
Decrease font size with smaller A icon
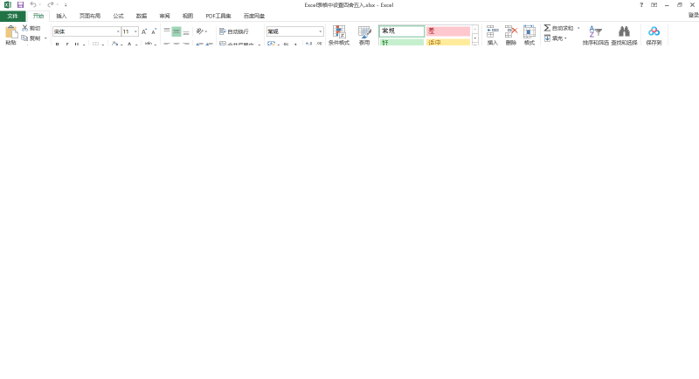(154, 31)
